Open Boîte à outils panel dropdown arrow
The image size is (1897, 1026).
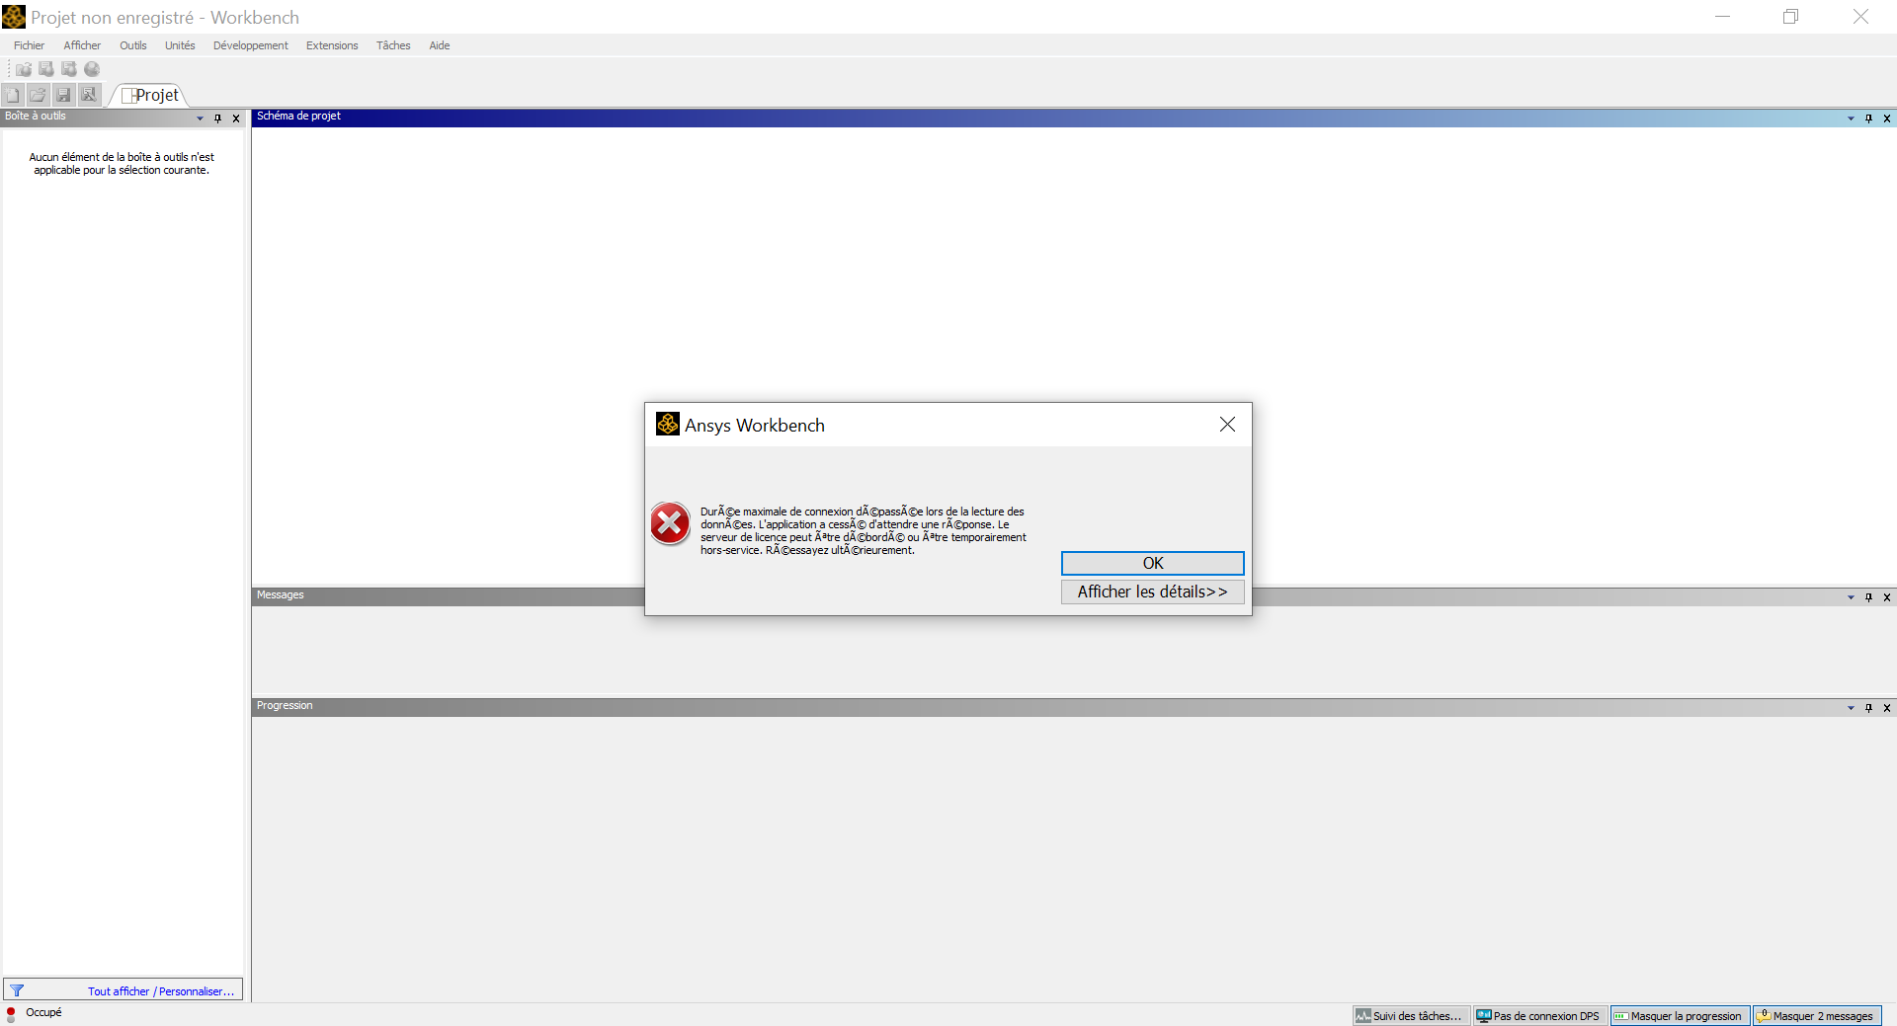[x=200, y=118]
